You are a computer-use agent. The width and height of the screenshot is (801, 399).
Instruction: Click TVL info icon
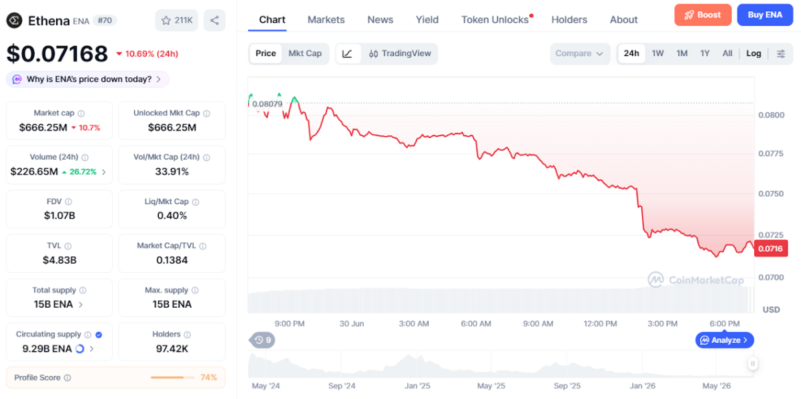pos(68,246)
